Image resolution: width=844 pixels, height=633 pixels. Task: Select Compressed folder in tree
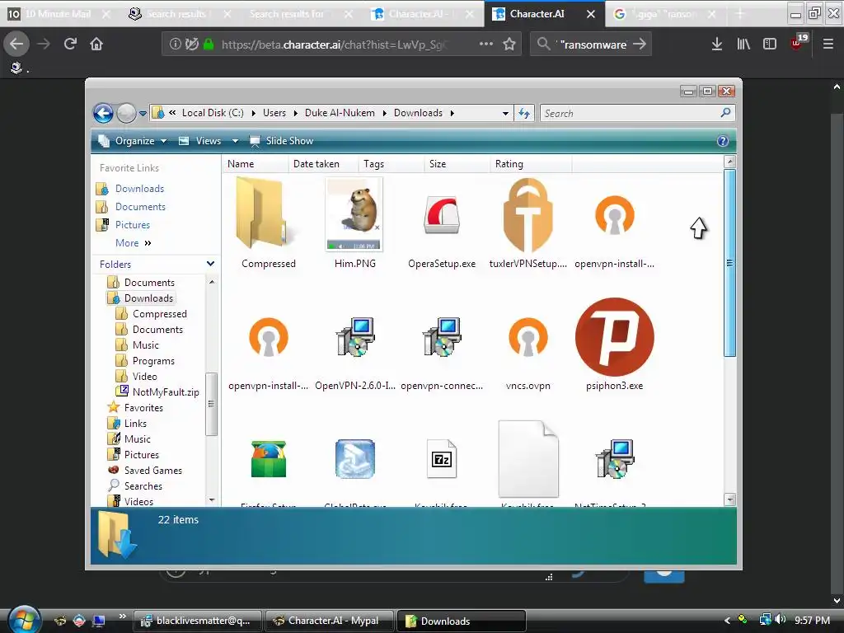tap(159, 314)
